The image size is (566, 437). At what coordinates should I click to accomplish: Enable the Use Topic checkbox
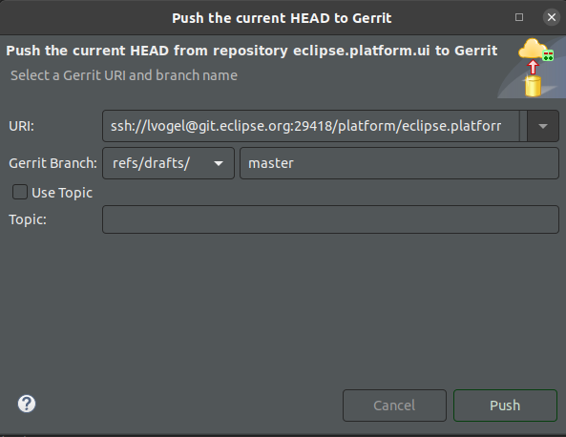[20, 192]
